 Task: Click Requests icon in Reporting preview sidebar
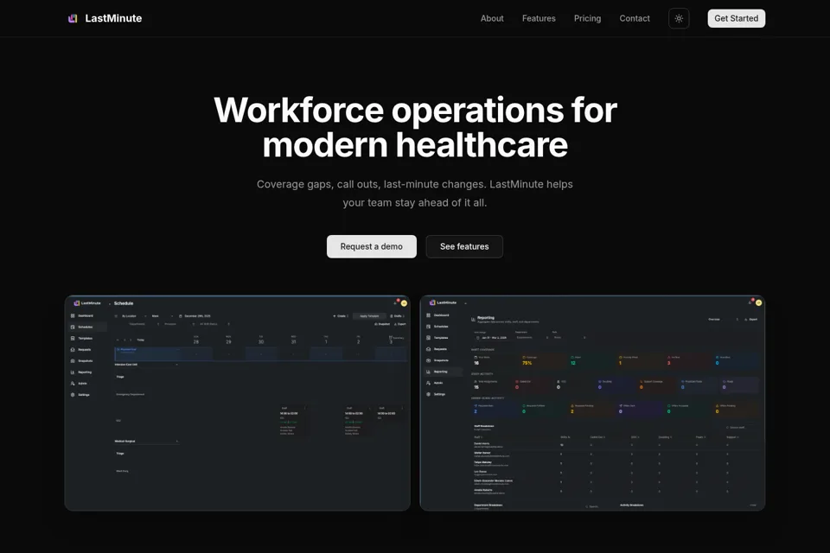(428, 349)
